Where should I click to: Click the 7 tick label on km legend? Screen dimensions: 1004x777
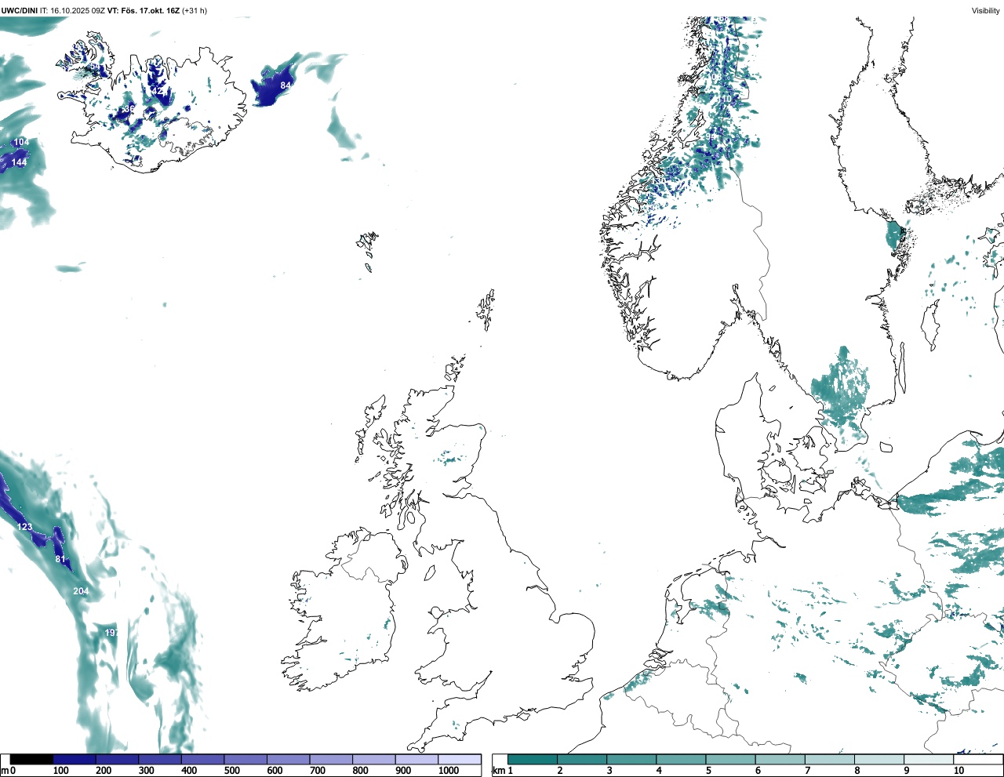(807, 771)
